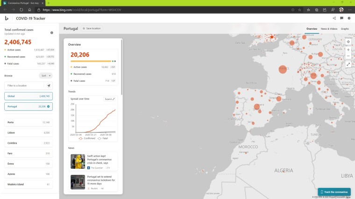Click the 20,206 Portugal case count
355x199 pixels.
(80, 55)
